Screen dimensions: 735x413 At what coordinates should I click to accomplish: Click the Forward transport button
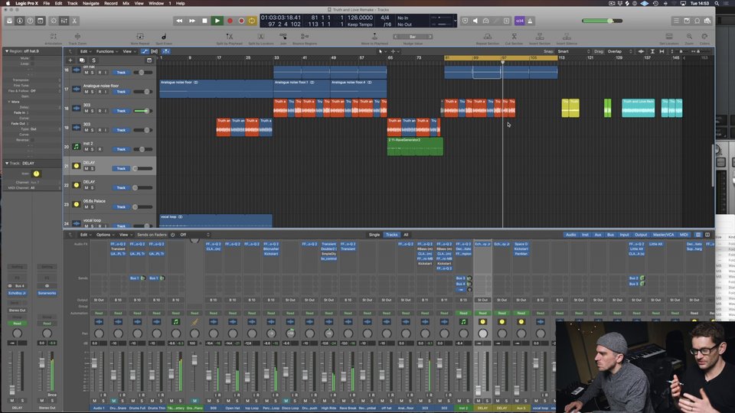(191, 21)
